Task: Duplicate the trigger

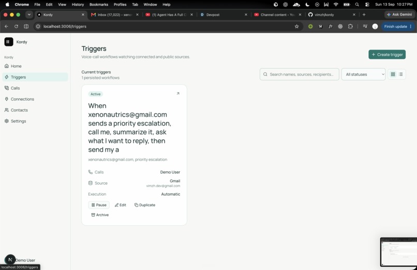Action: (145, 205)
